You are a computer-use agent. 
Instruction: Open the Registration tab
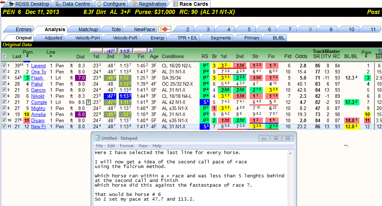pos(149,4)
